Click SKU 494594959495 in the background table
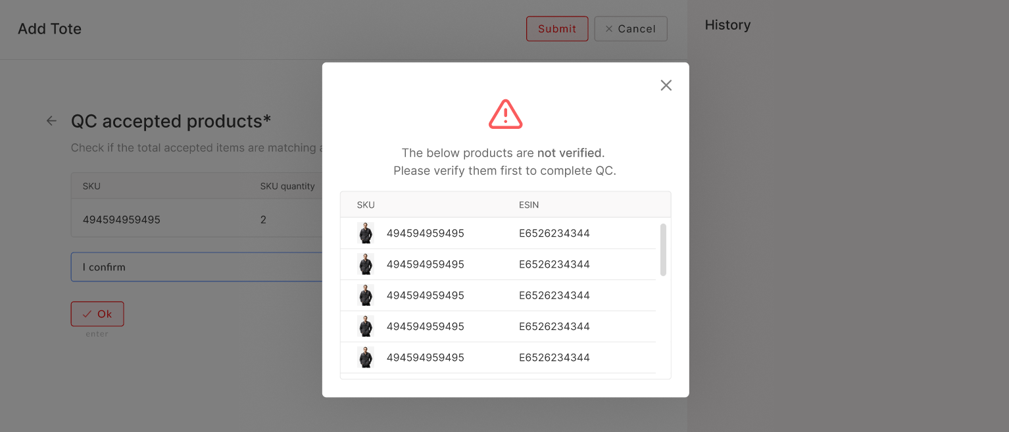 click(x=122, y=220)
